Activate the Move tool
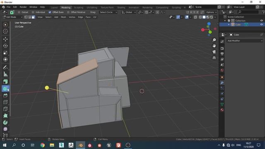The image size is (265, 149). click(x=5, y=39)
